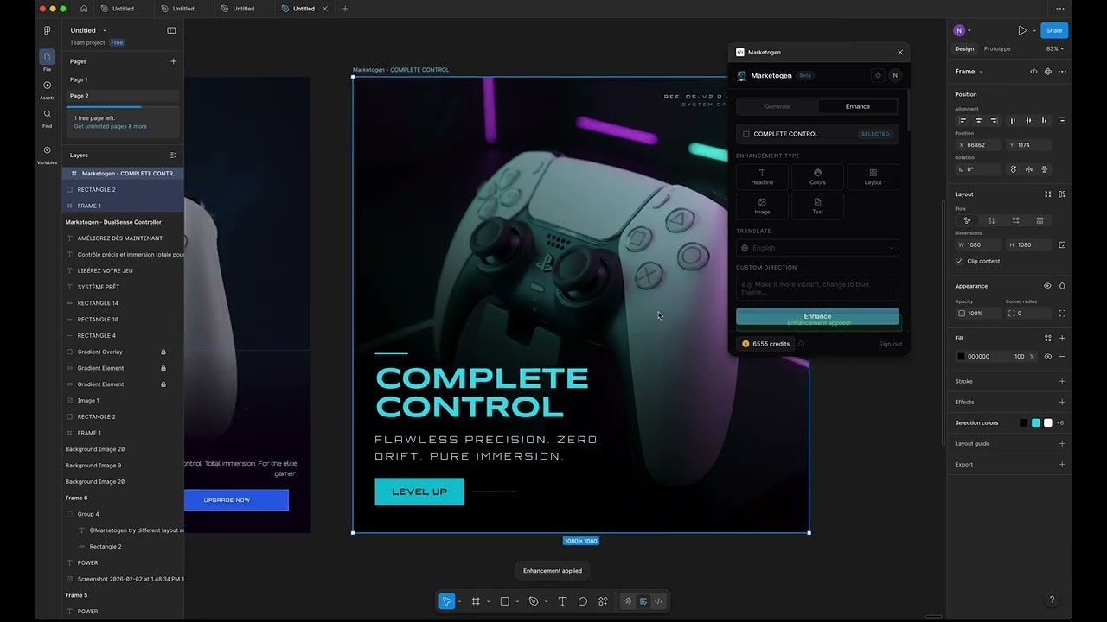This screenshot has width=1107, height=622.
Task: Flip horizontal icon next to Rotation
Action: coord(1029,169)
